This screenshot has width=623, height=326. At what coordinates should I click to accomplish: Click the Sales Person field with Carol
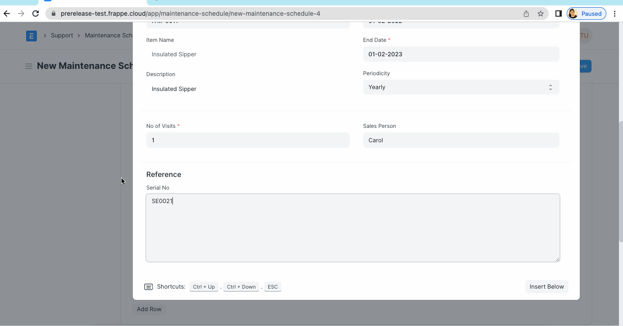461,140
